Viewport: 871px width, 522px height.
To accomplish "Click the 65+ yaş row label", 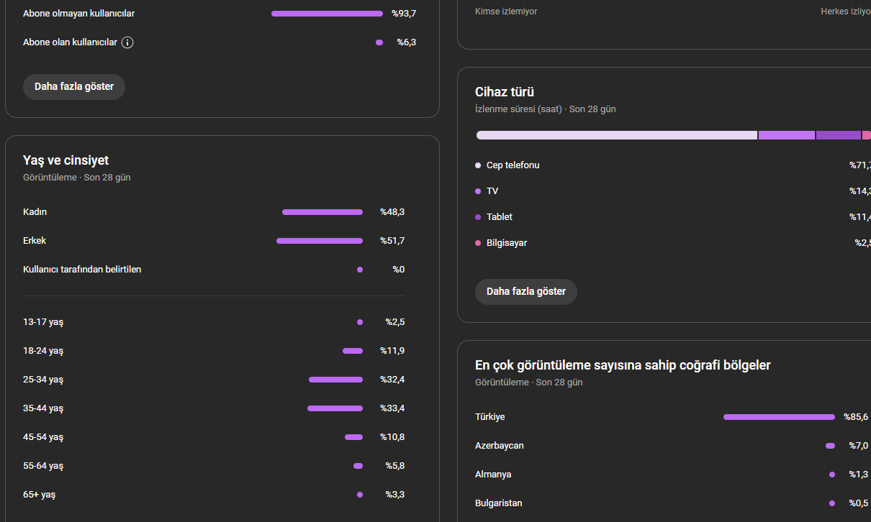I will click(40, 495).
